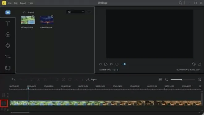Adjust the timeline zoom slider
The height and width of the screenshot is (115, 204).
183,80
